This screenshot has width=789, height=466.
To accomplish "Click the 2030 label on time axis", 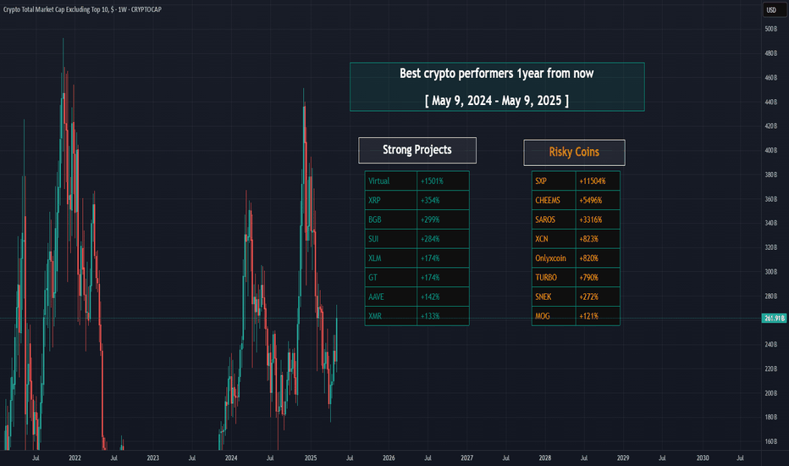I will (x=703, y=458).
